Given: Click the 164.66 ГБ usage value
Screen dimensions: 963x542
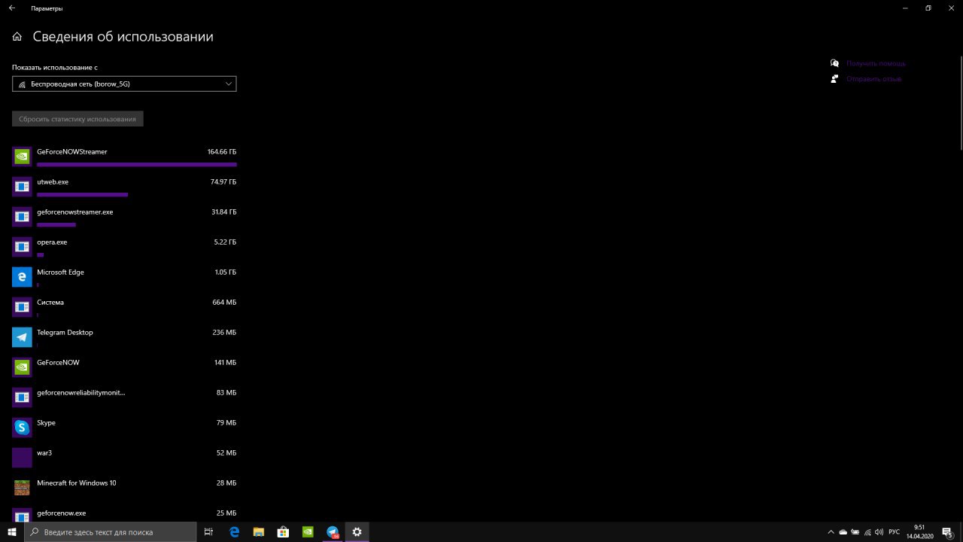Looking at the screenshot, I should [x=222, y=152].
